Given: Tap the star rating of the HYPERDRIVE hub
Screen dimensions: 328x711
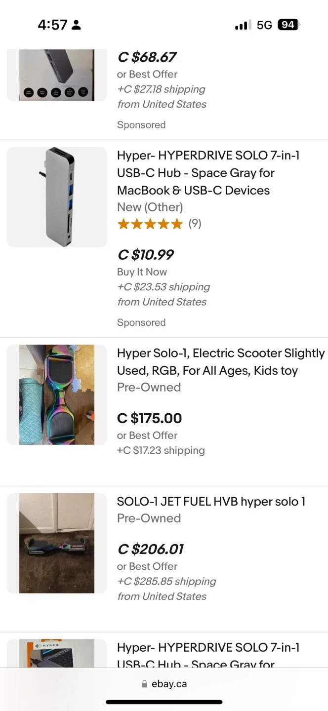Looking at the screenshot, I should click(x=150, y=224).
